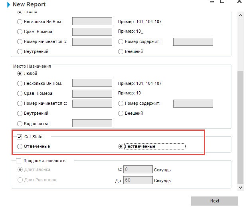
Task: Choose the Длит.Звонка radio option
Action: [x=20, y=169]
